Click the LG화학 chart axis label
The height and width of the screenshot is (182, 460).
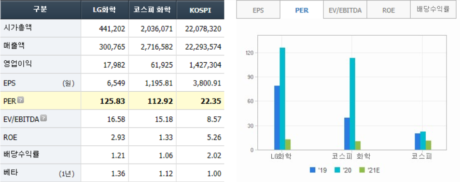point(281,156)
